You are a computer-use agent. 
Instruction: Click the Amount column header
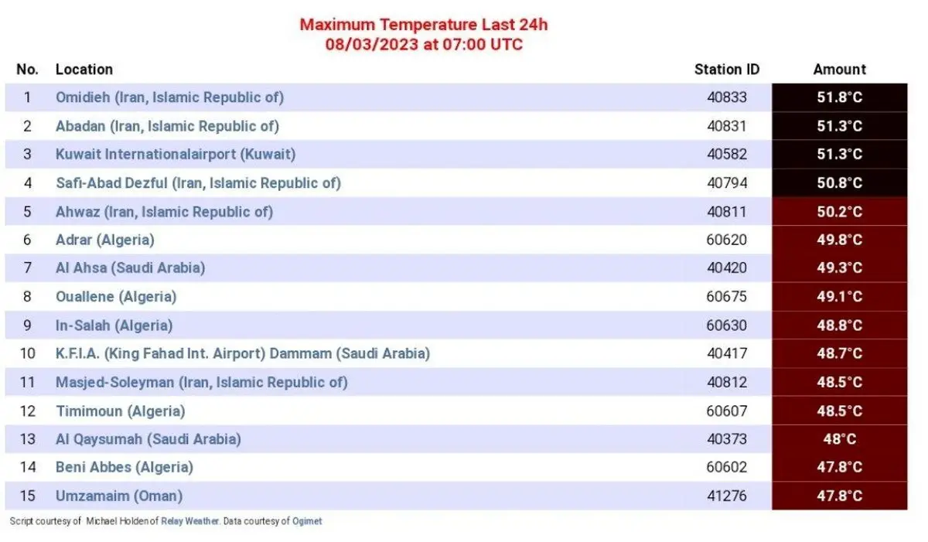(x=839, y=70)
